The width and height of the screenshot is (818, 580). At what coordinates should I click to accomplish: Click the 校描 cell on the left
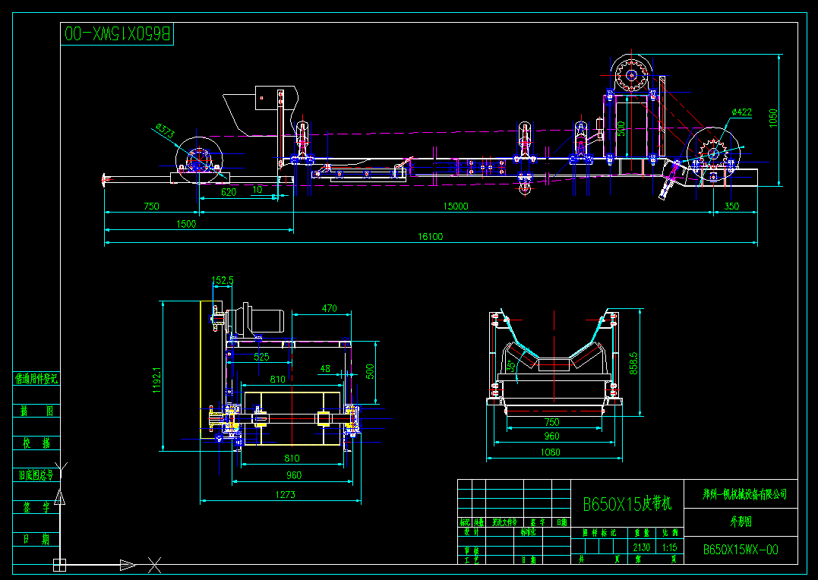36,443
